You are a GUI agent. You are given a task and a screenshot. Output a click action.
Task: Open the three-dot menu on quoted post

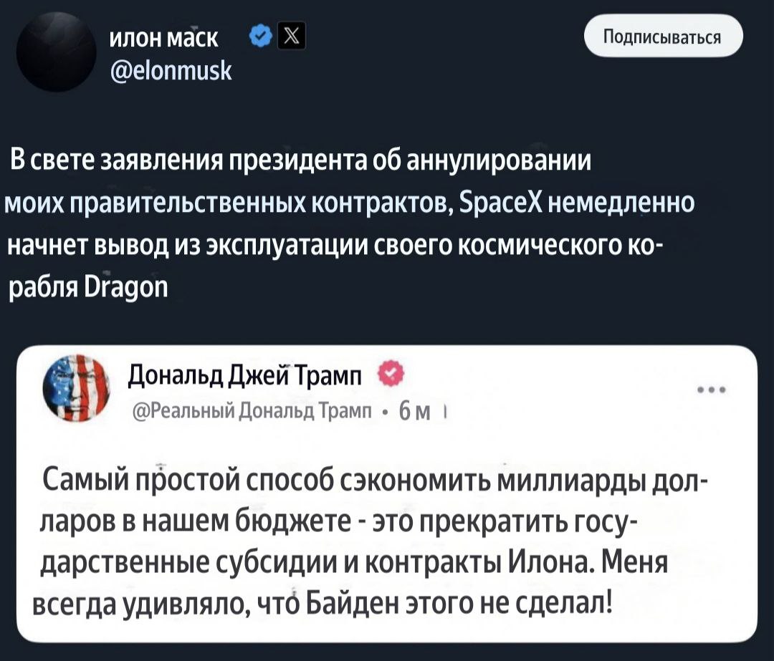pos(713,390)
